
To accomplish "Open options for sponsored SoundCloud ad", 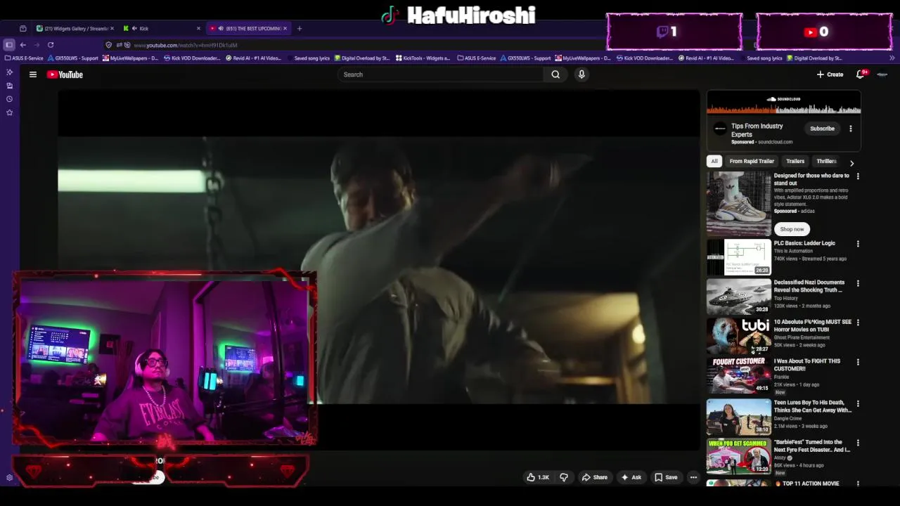I will 851,129.
